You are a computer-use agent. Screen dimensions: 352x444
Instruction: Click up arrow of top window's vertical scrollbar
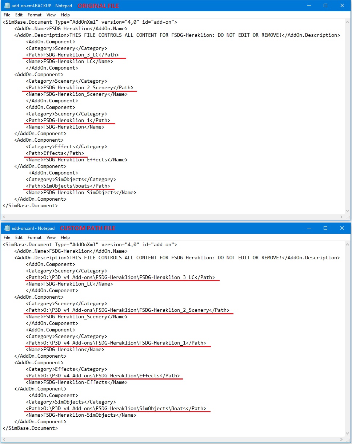(347, 22)
